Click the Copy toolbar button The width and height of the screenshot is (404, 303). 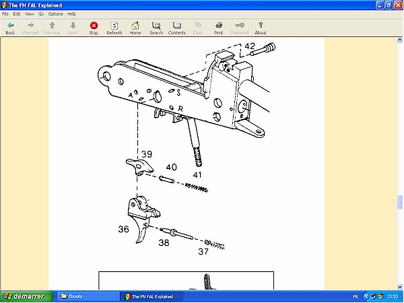198,28
